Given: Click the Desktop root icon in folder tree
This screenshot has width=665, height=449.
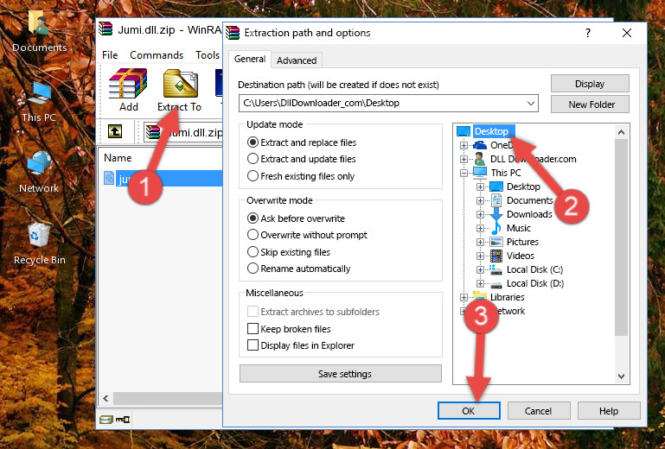Looking at the screenshot, I should coord(464,131).
